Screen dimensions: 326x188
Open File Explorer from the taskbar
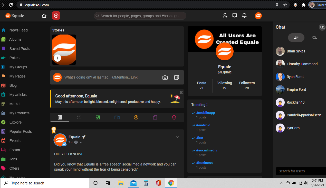tap(121, 183)
